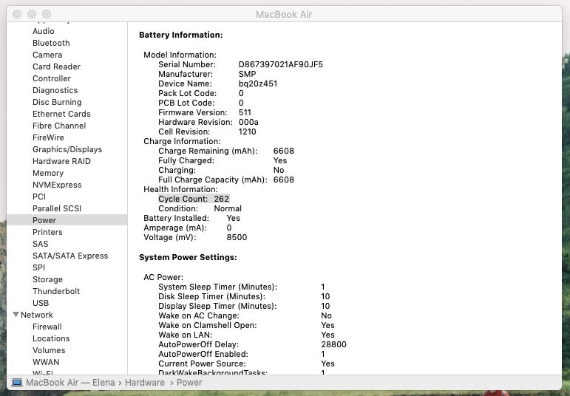Click the Current Power Source label

[202, 363]
